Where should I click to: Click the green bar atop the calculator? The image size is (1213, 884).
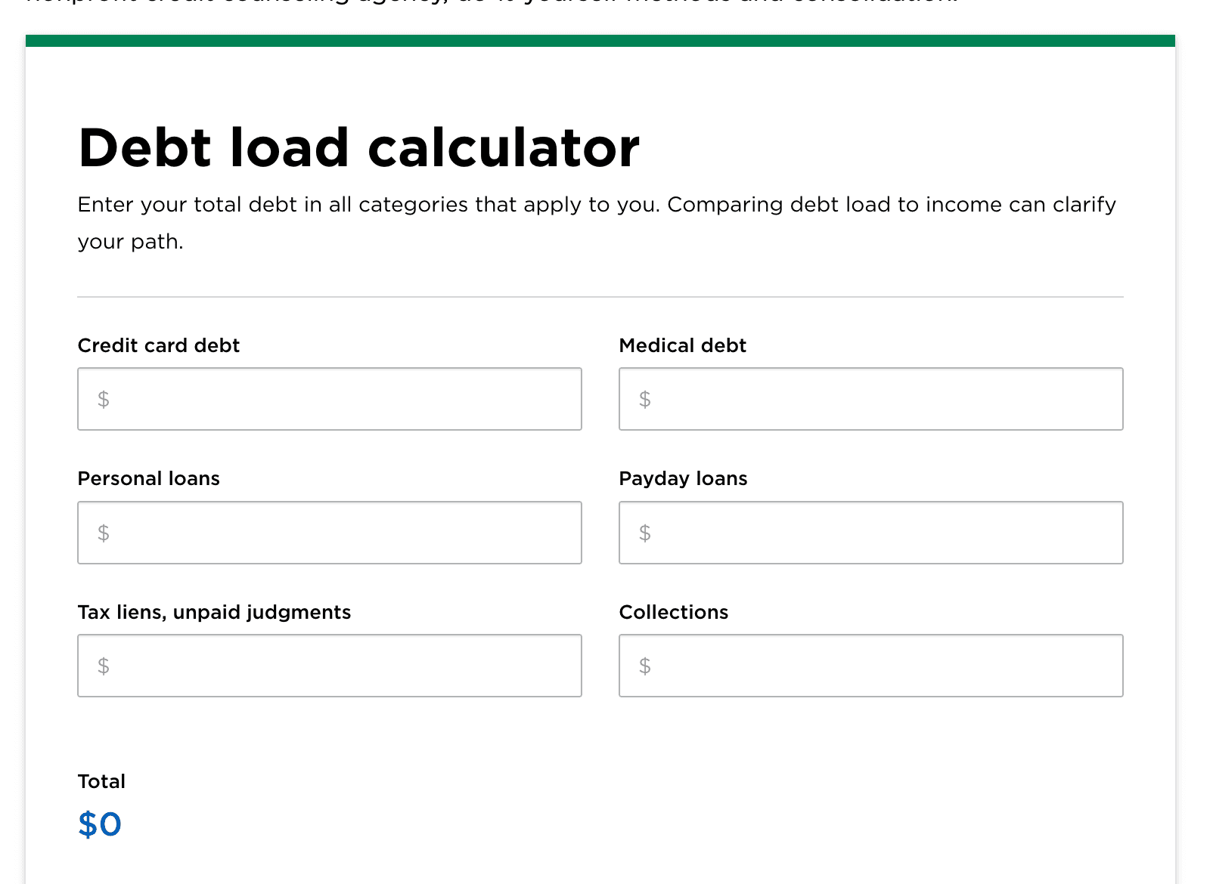pyautogui.click(x=600, y=41)
